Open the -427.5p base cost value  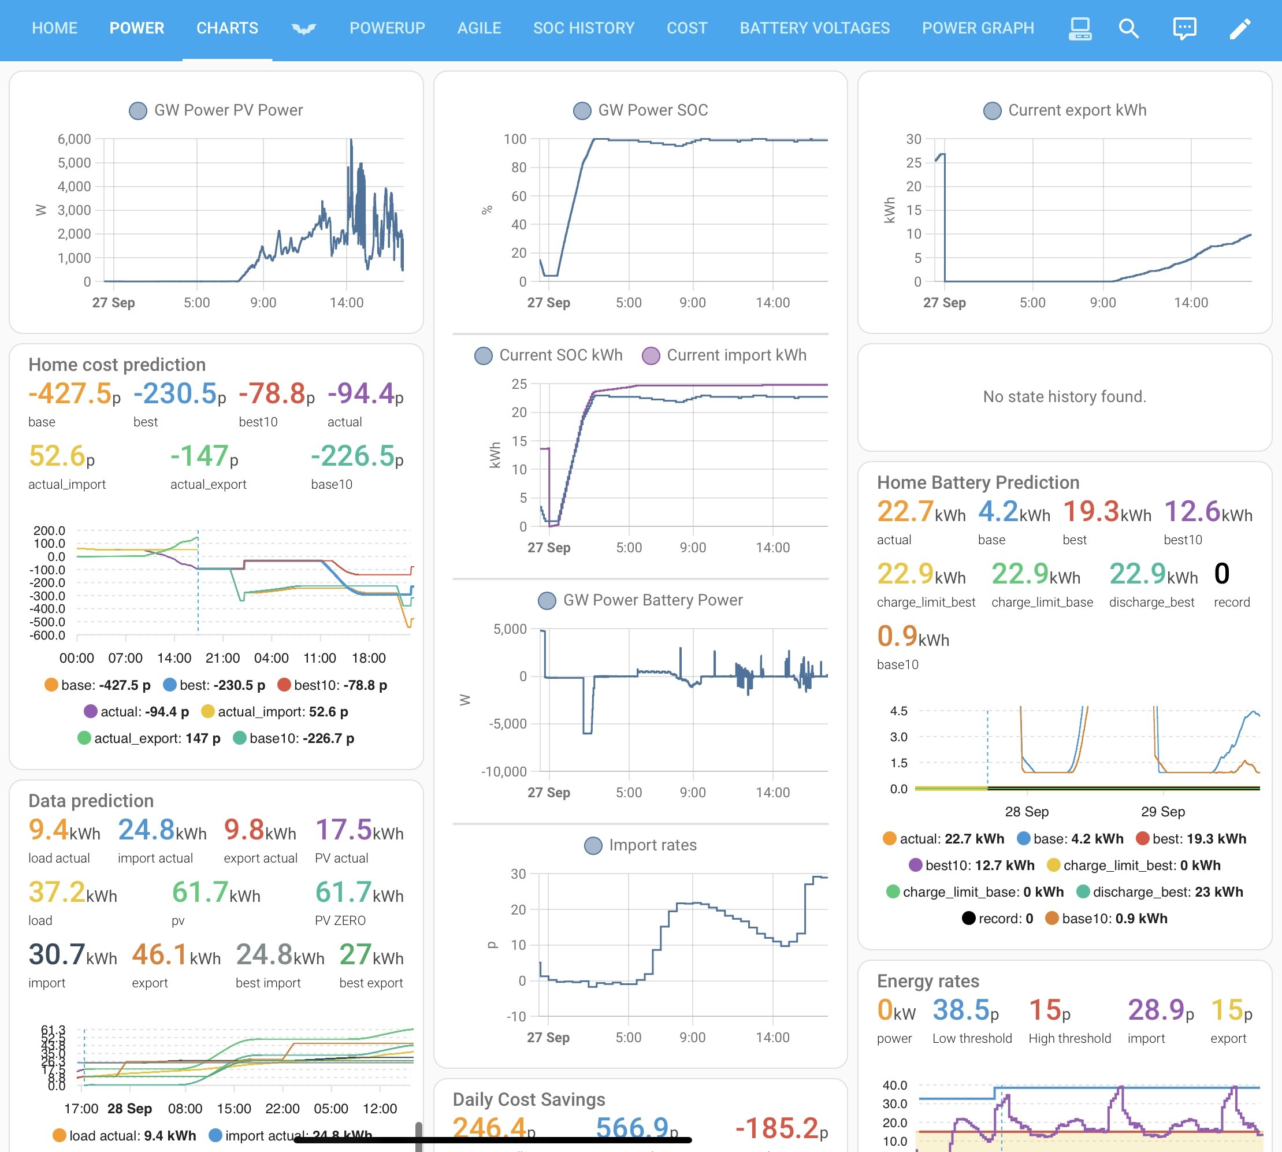tap(75, 393)
